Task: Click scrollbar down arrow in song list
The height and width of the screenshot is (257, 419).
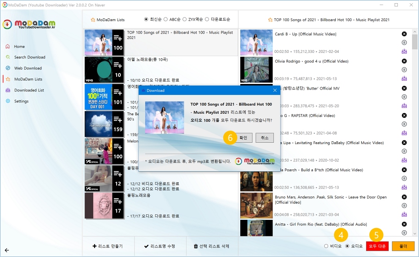Action: tap(414, 234)
